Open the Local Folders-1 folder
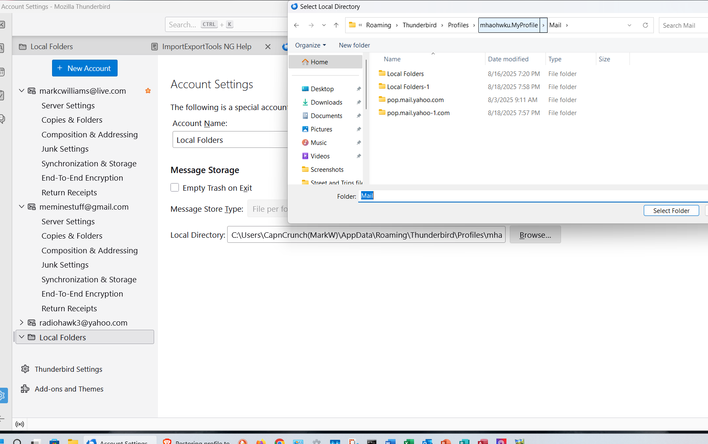708x444 pixels. coord(408,87)
